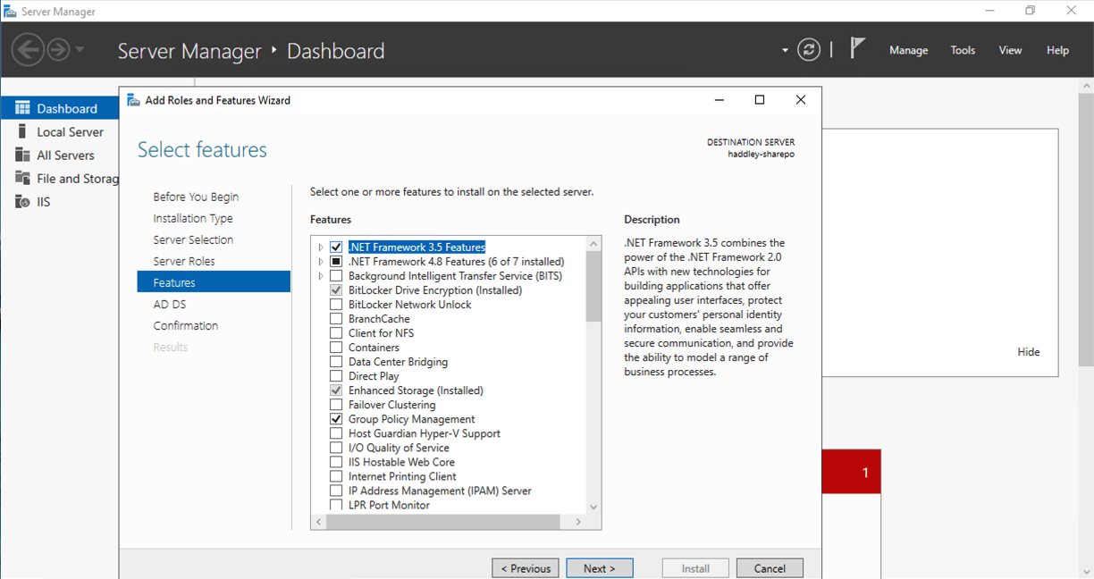Go to Confirmation wizard step
1094x579 pixels.
pyautogui.click(x=185, y=325)
